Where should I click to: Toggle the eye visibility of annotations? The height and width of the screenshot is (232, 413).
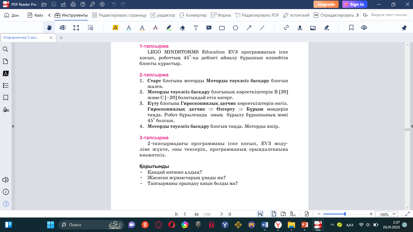point(364,28)
